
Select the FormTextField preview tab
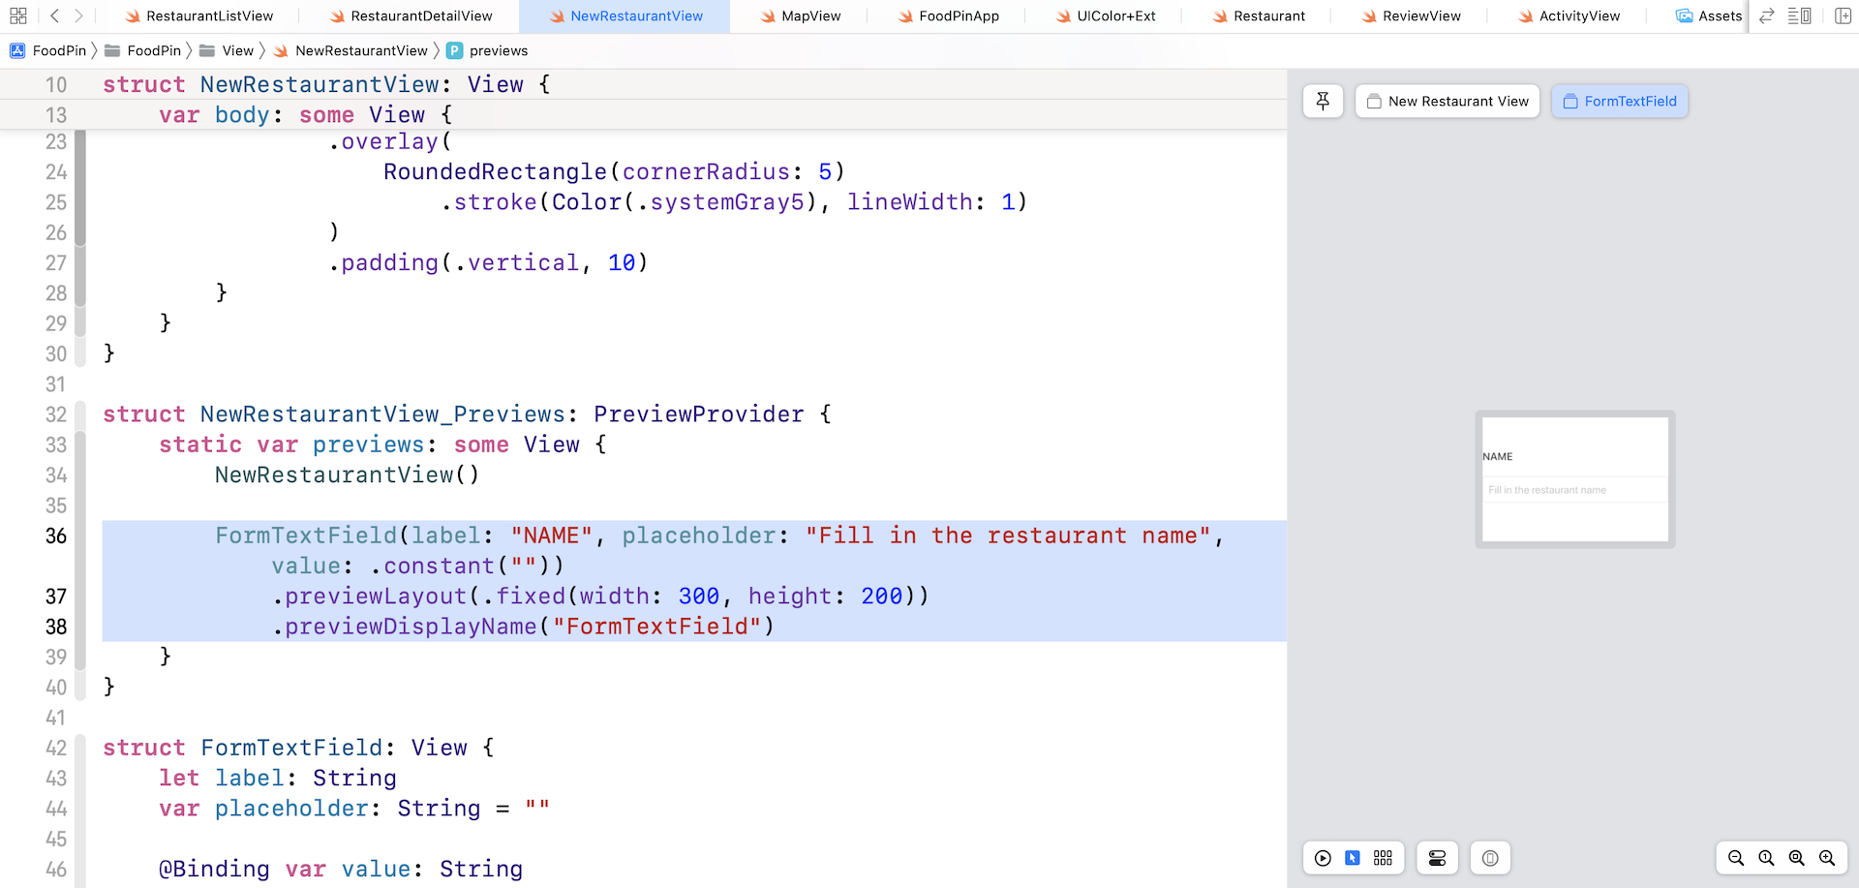pos(1620,101)
